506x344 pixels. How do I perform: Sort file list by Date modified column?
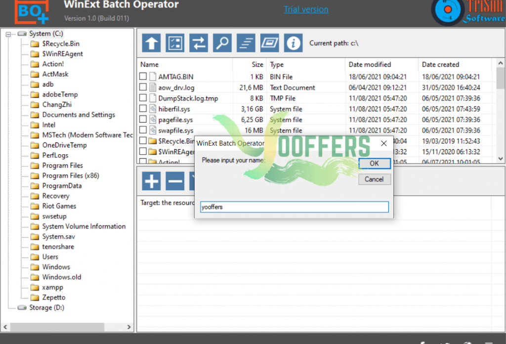click(382, 65)
